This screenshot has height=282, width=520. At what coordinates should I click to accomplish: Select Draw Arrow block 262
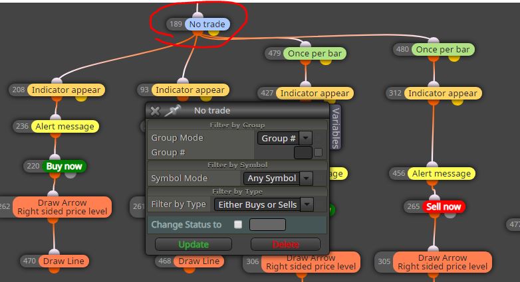pos(63,207)
